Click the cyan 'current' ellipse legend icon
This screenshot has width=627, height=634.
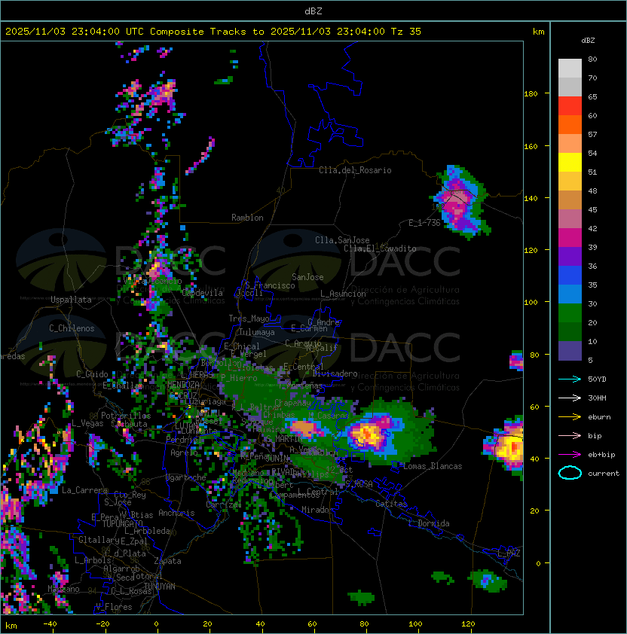pos(570,473)
